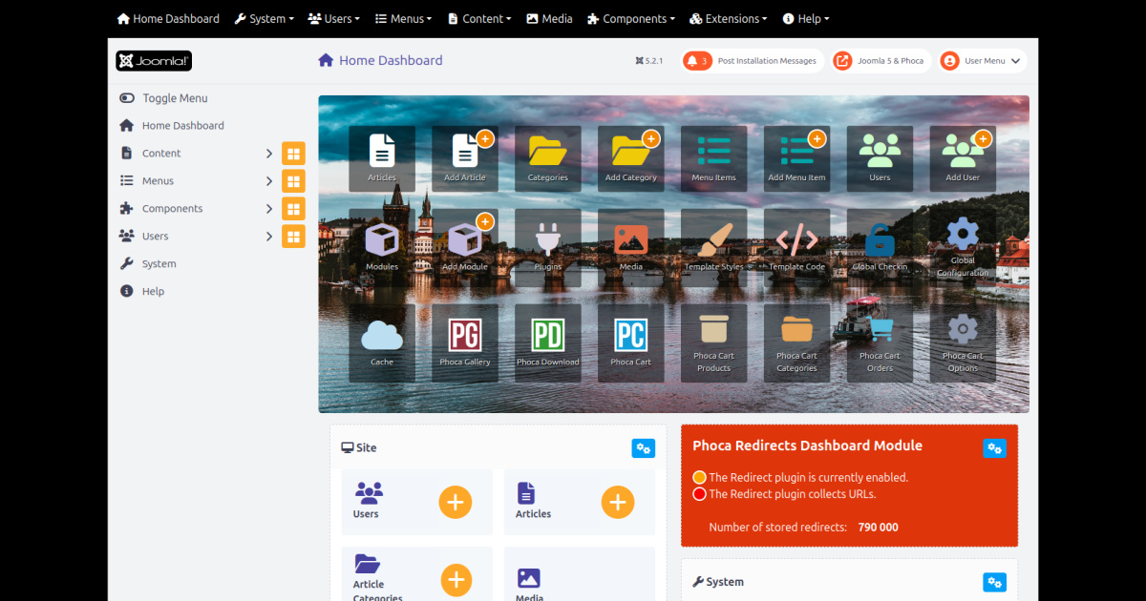The height and width of the screenshot is (601, 1146).
Task: Open the Plugins plug icon
Action: (548, 248)
